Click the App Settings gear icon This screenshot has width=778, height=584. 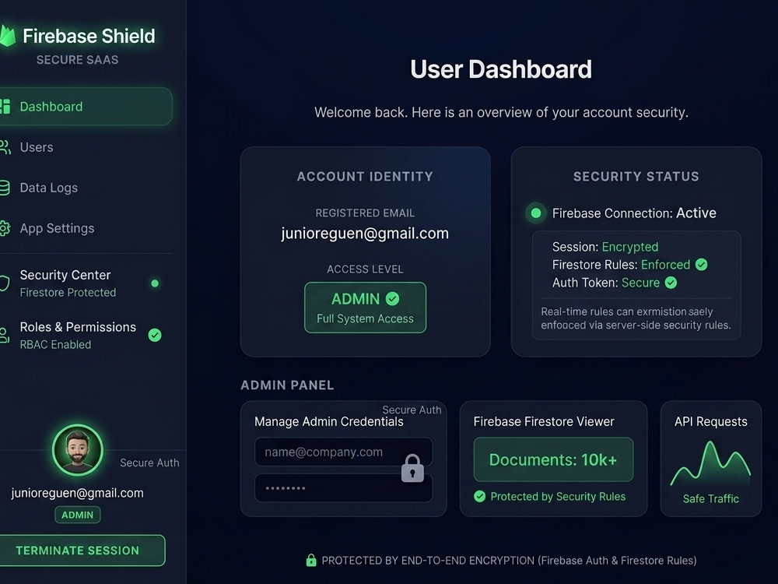pyautogui.click(x=5, y=228)
